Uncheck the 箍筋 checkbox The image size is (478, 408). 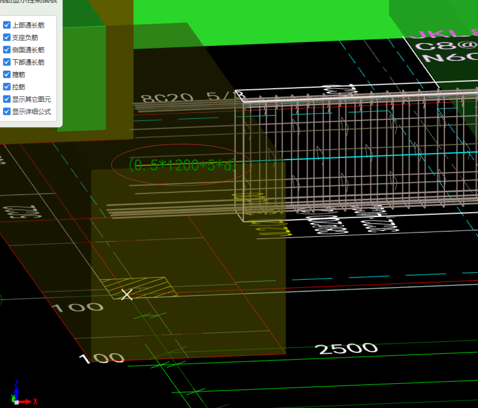(7, 74)
